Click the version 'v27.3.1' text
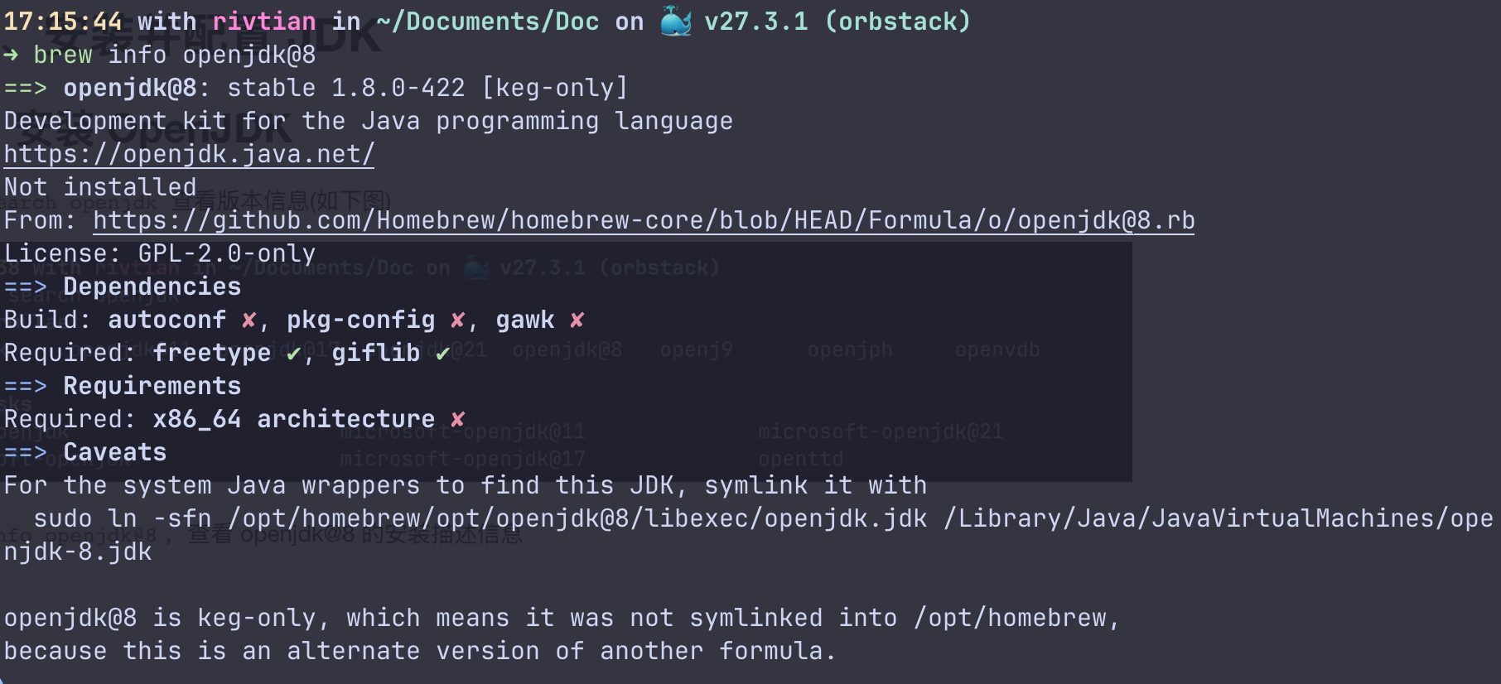Image resolution: width=1501 pixels, height=684 pixels. click(x=756, y=22)
